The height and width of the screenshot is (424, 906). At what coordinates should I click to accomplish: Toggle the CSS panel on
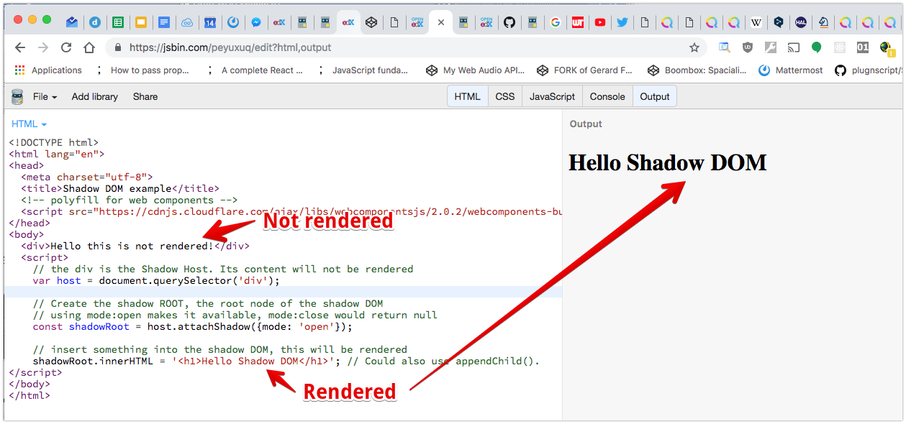(x=504, y=96)
